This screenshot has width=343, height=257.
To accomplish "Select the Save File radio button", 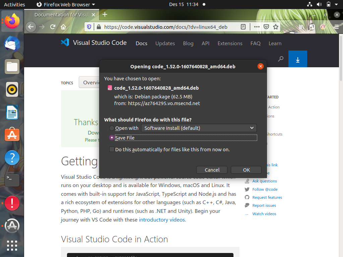I will (112, 138).
